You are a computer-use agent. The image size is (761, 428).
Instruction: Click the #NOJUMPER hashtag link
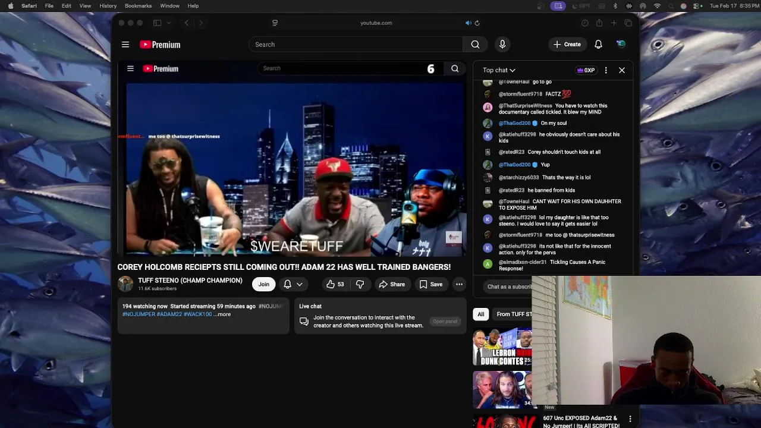tap(139, 314)
